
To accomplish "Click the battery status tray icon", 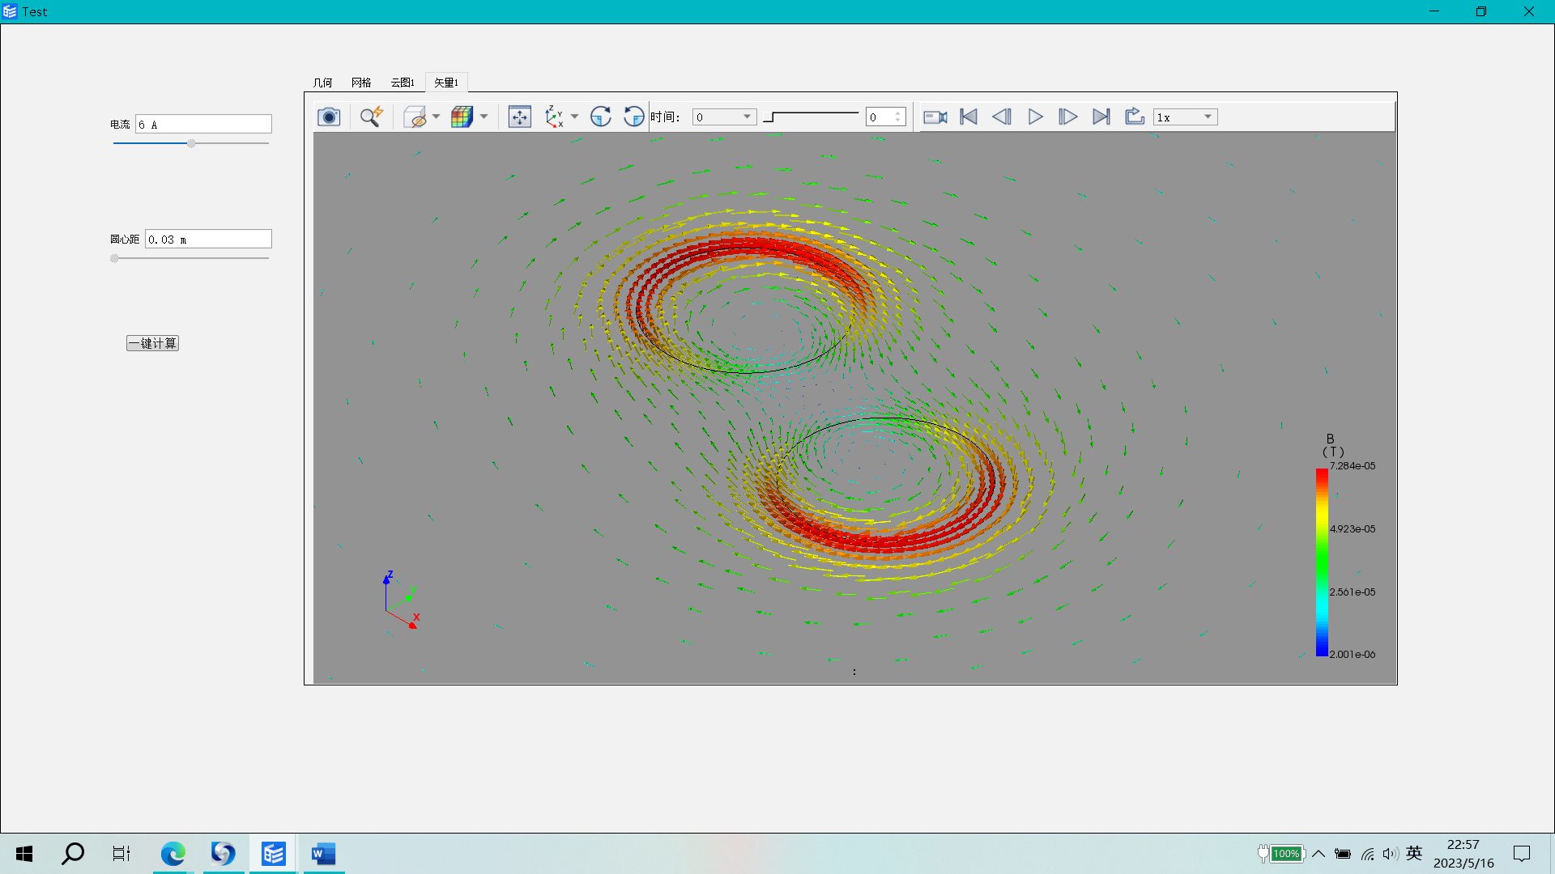I will pyautogui.click(x=1343, y=854).
